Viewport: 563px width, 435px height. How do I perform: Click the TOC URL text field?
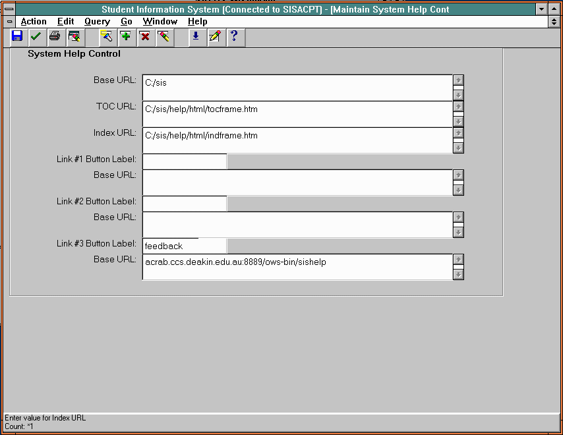(x=297, y=113)
